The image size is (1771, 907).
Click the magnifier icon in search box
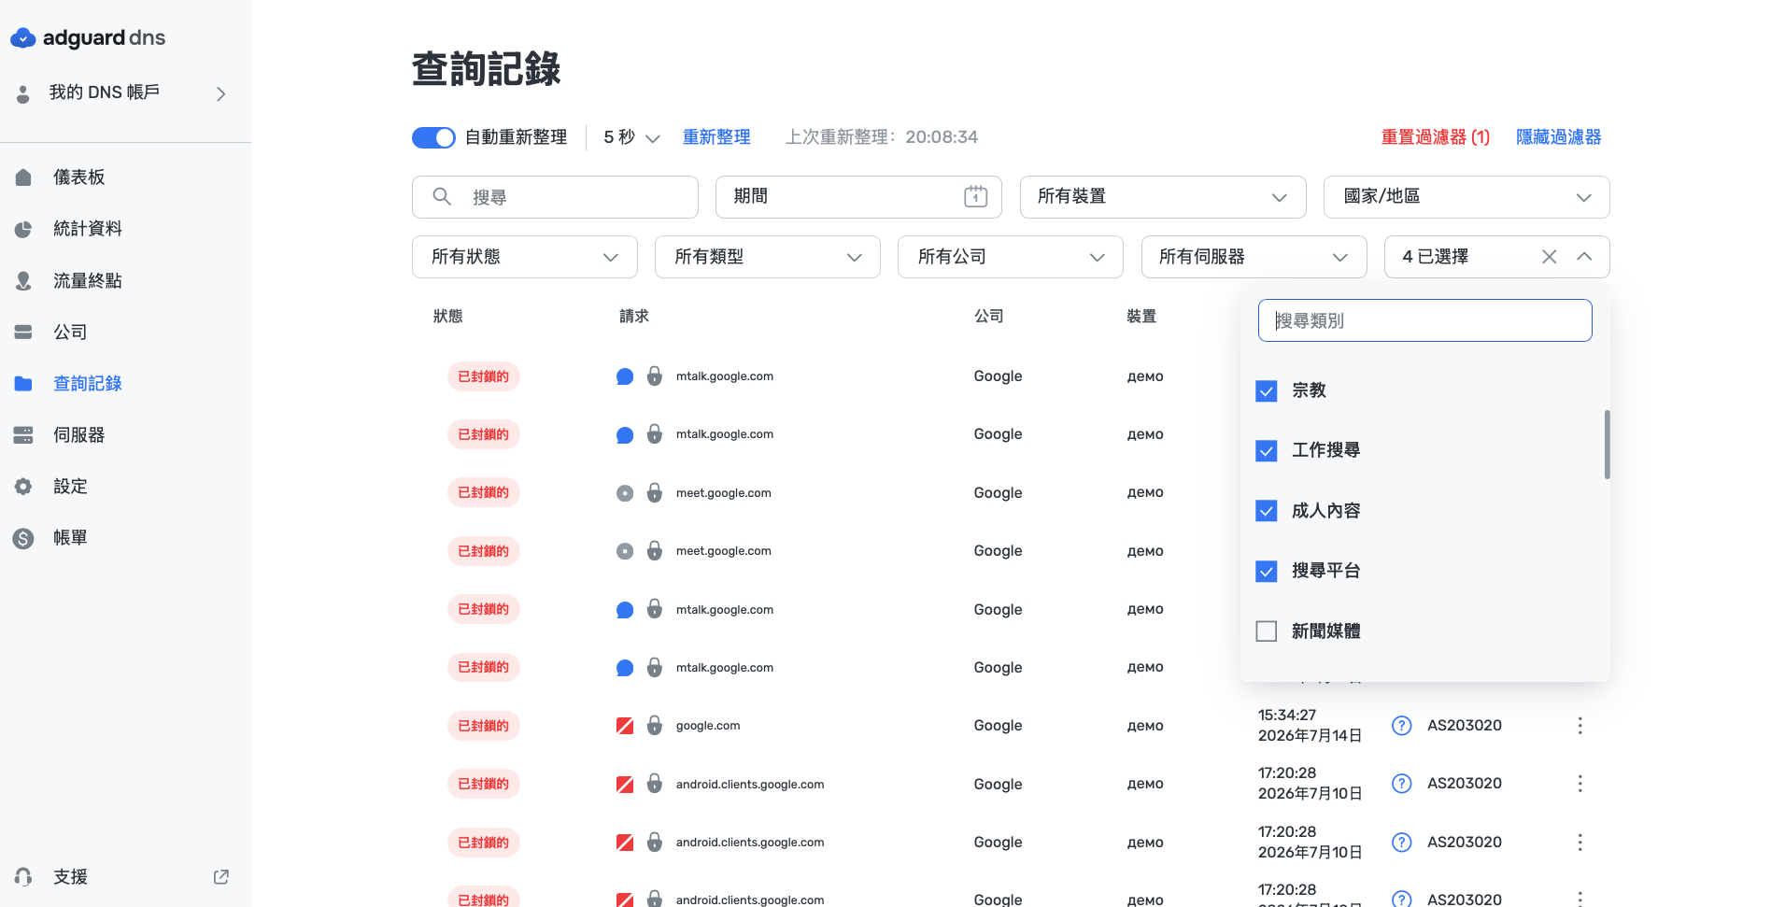(x=442, y=196)
